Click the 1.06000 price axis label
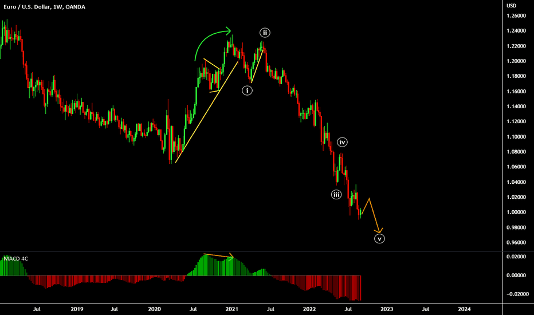The height and width of the screenshot is (315, 534). pos(516,167)
